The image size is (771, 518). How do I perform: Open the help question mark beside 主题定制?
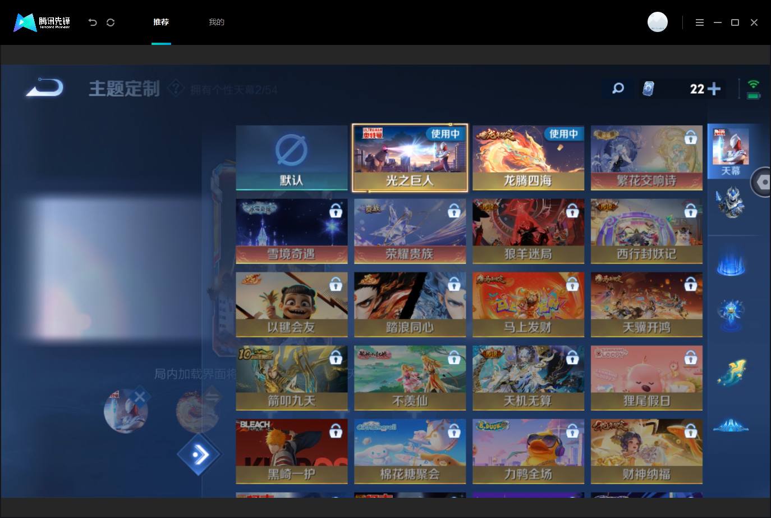pyautogui.click(x=176, y=88)
